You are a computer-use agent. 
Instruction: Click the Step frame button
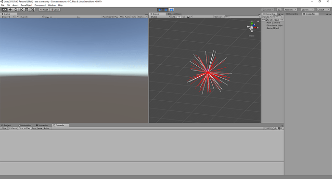[x=171, y=10]
